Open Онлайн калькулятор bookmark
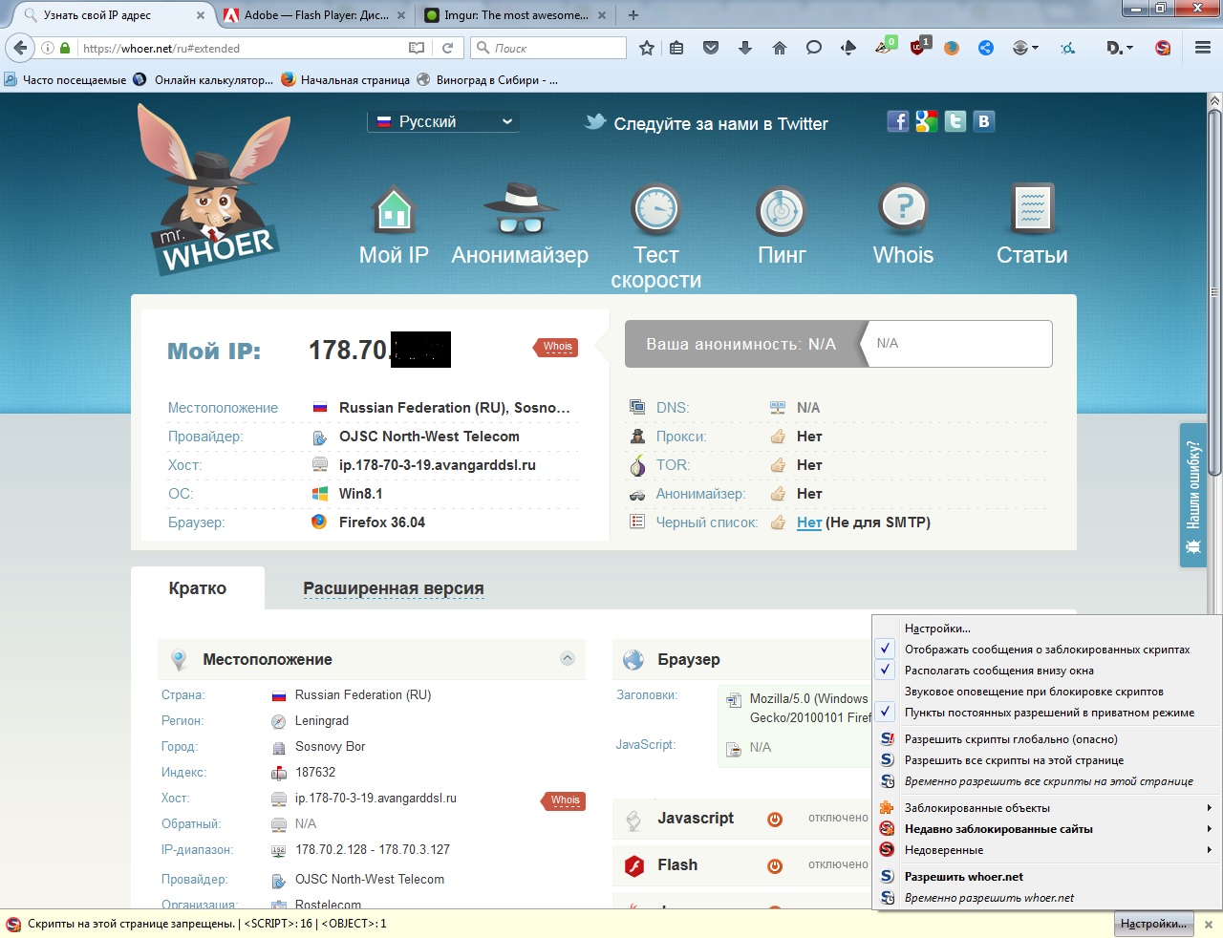Image resolution: width=1223 pixels, height=938 pixels. point(204,80)
